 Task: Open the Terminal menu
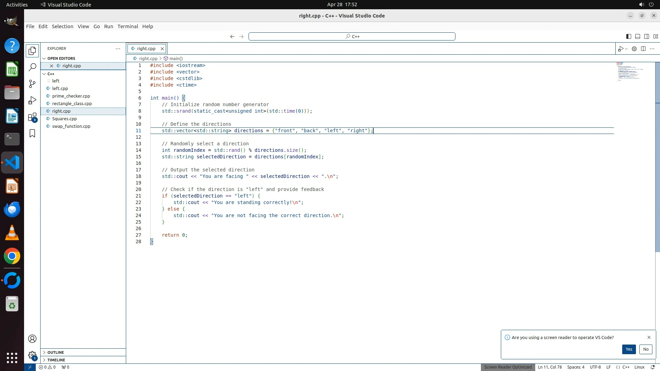128,26
